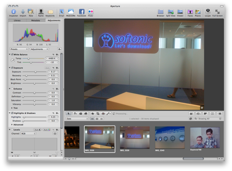Select the IMG_0340 thumbnail
This screenshot has width=232, height=171.
pyautogui.click(x=170, y=138)
